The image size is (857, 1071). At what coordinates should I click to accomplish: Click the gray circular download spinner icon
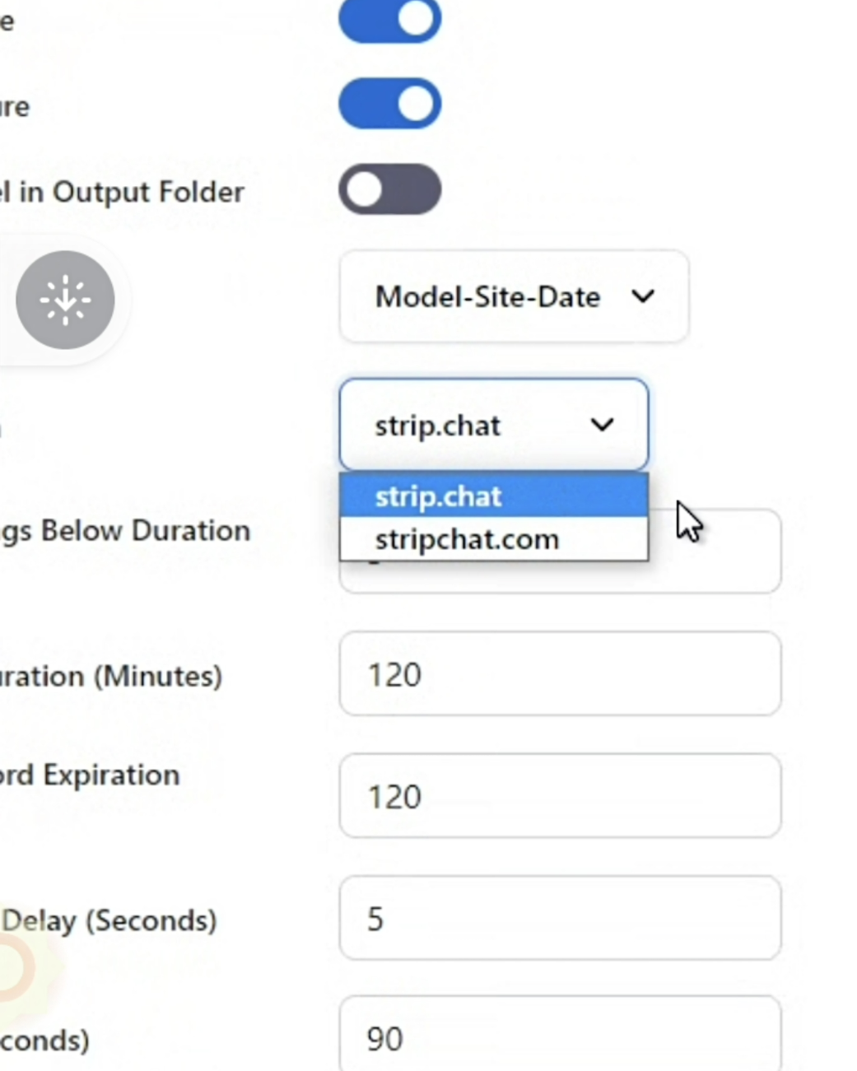(65, 300)
